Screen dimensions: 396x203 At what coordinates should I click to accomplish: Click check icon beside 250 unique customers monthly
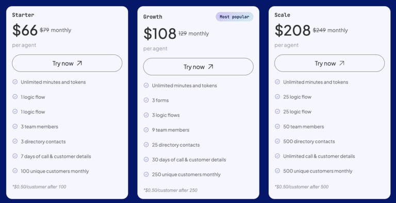pos(146,174)
